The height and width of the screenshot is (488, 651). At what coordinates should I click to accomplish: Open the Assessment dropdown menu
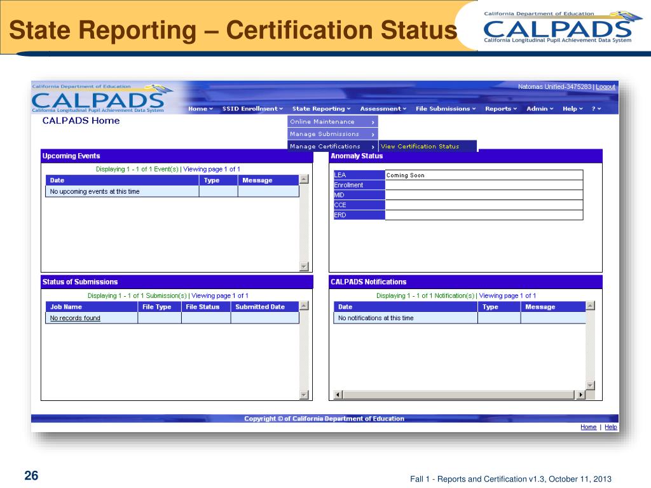coord(383,109)
